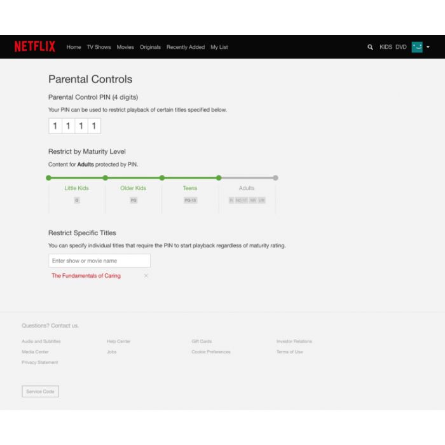
Task: Click the Netflix logo
Action: pos(35,46)
